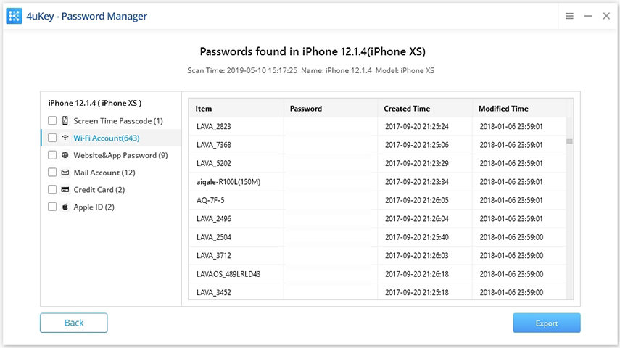Click the Screen Time Passcode phone icon
Viewport: 620px width, 348px height.
[65, 120]
